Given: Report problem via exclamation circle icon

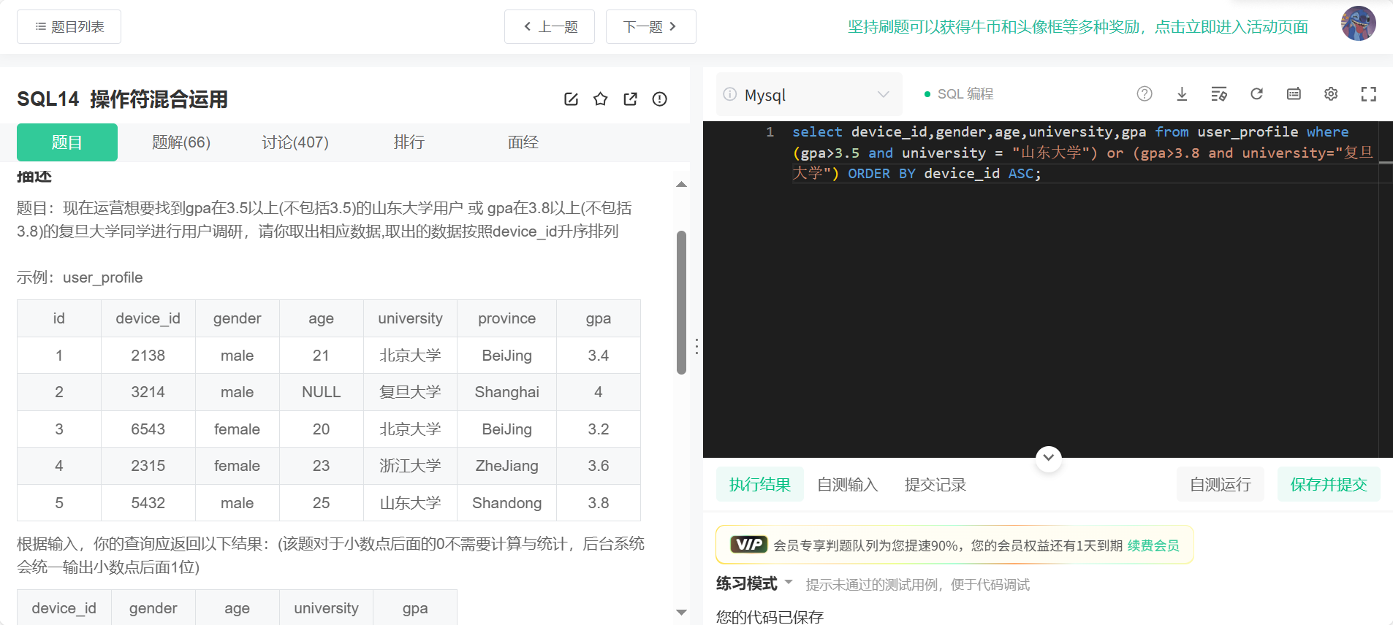Looking at the screenshot, I should point(659,99).
